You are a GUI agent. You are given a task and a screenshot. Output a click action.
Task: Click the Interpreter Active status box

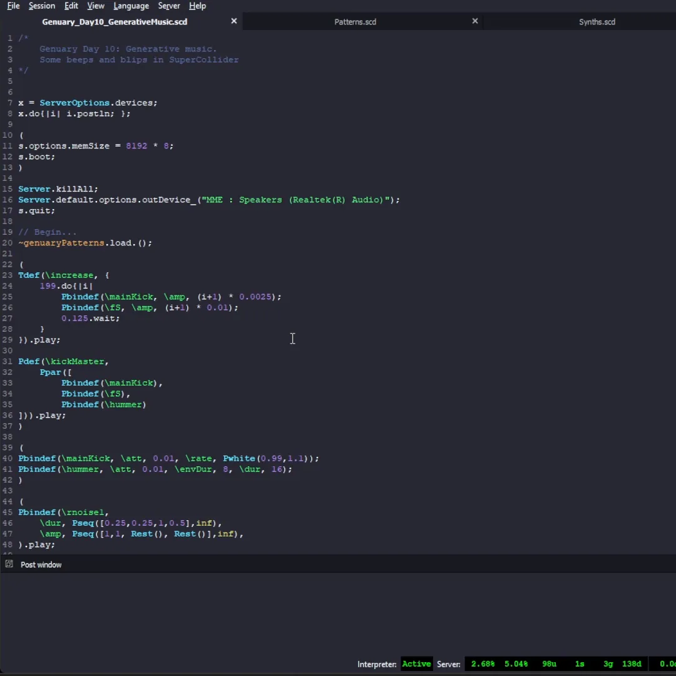[416, 664]
